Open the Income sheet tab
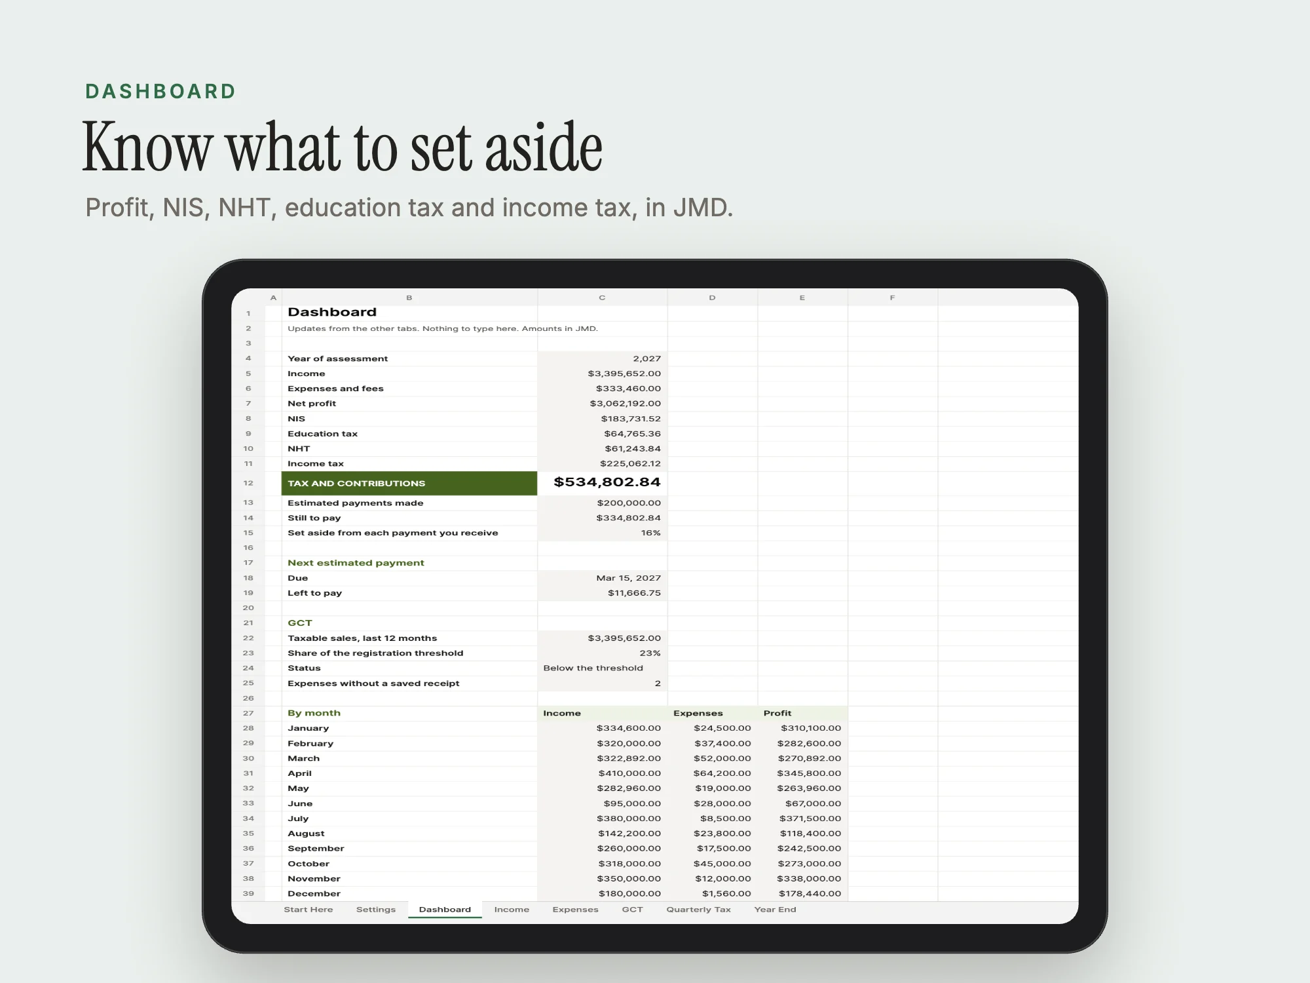1310x983 pixels. 512,910
